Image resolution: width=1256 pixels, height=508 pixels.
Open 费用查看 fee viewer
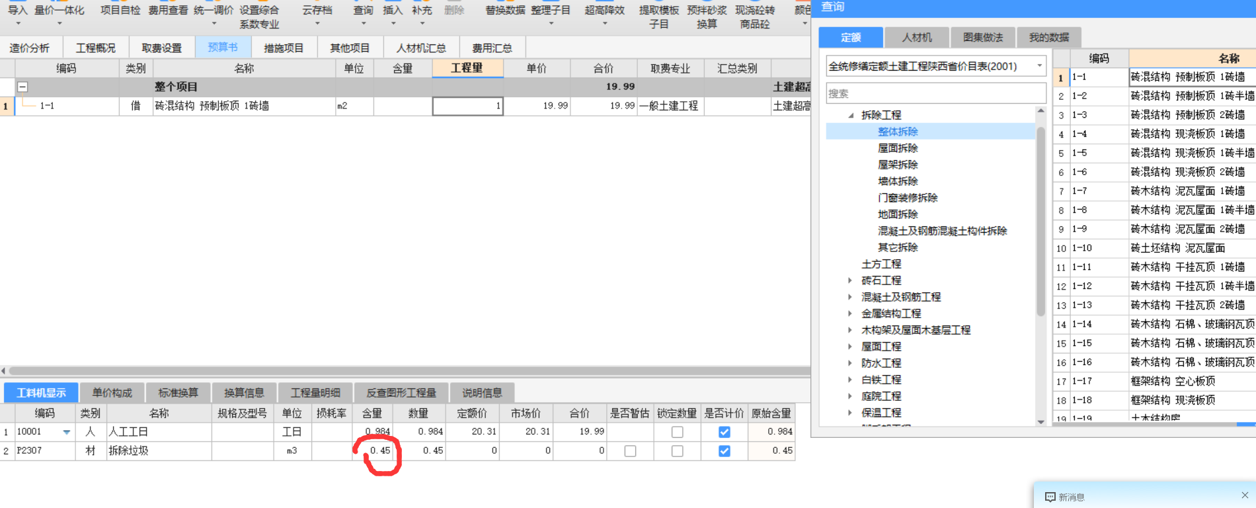click(168, 11)
